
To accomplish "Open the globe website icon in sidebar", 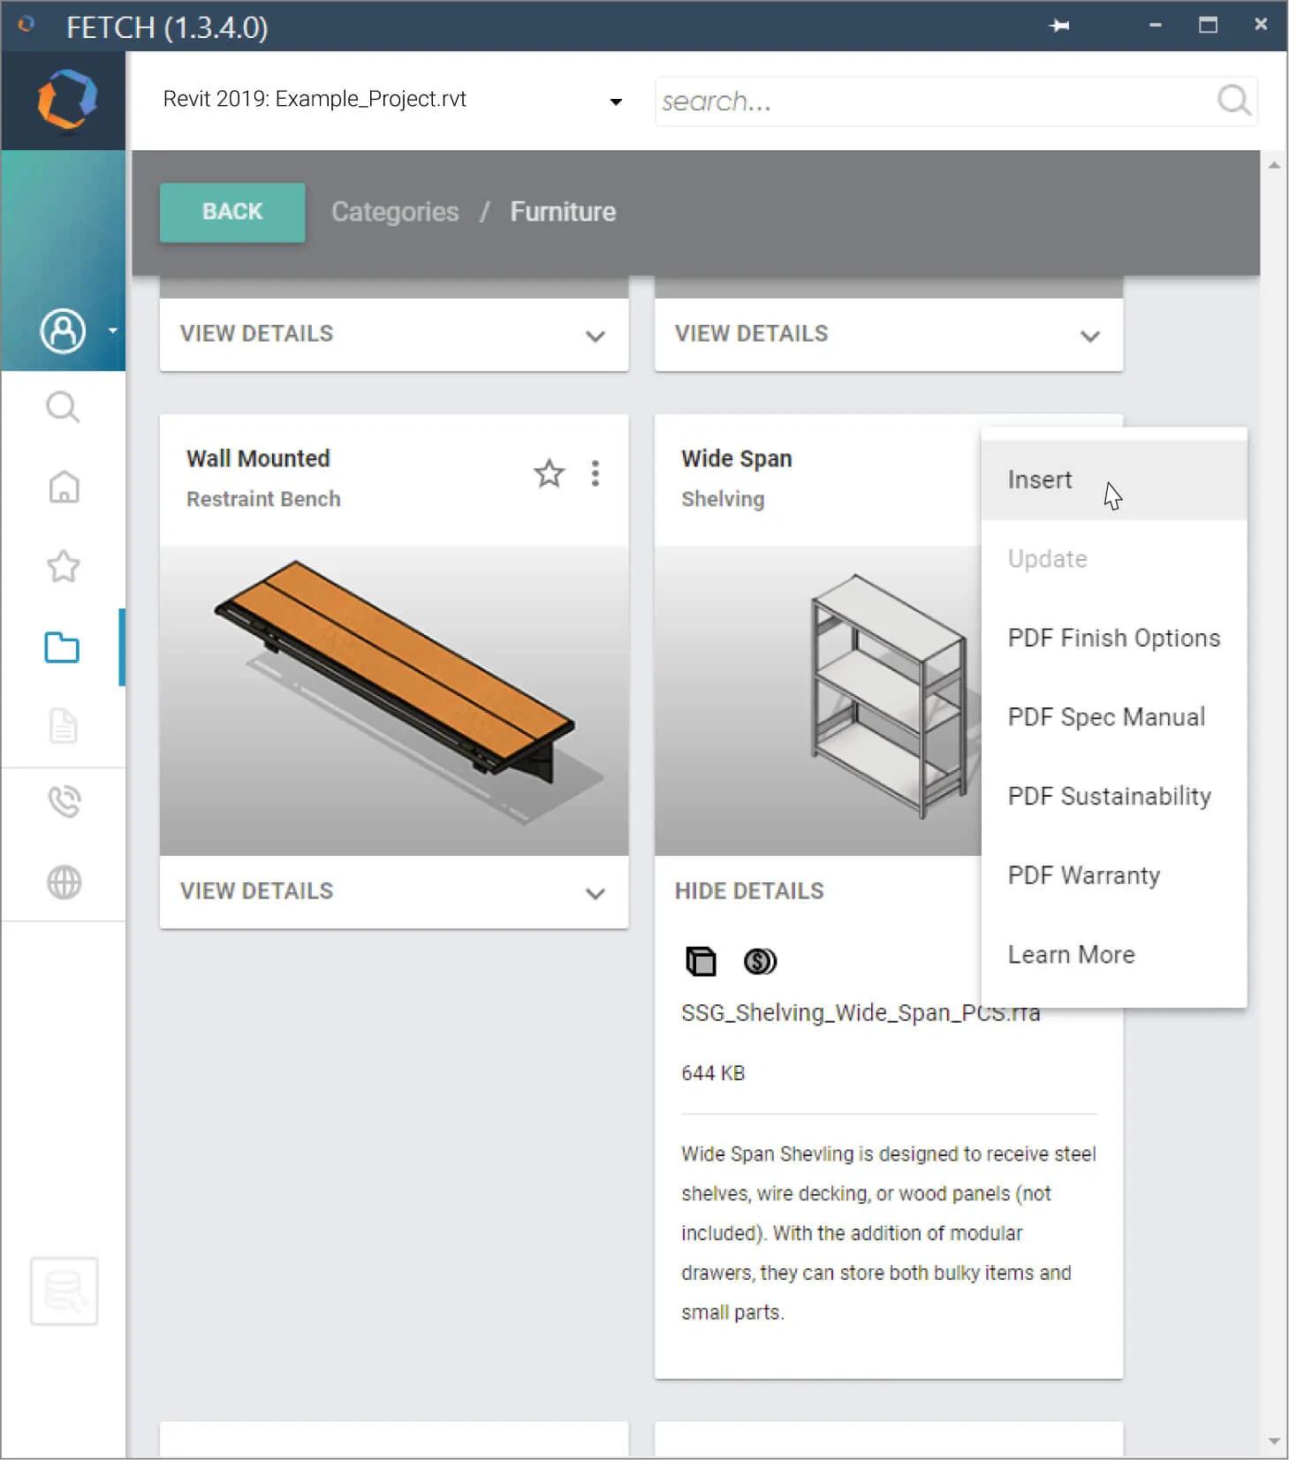I will coord(64,881).
